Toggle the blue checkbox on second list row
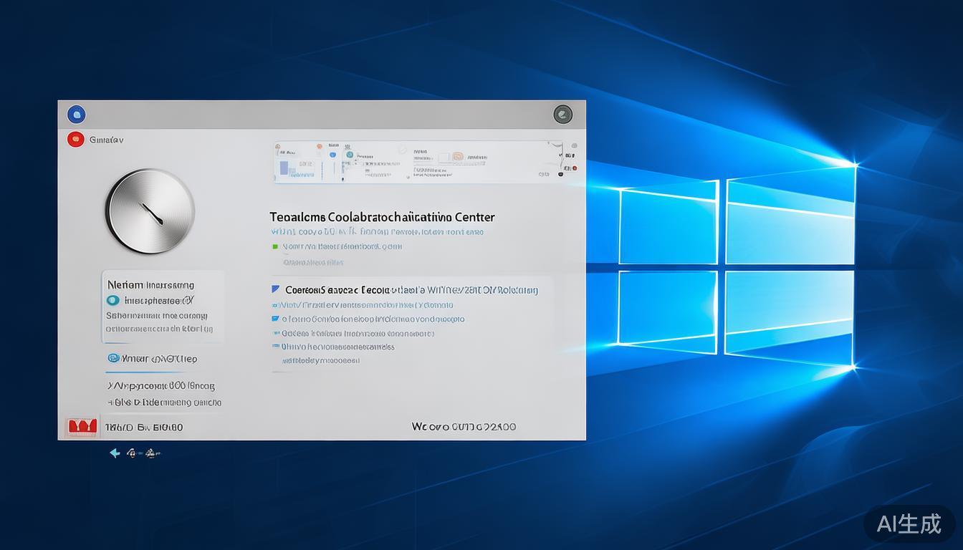Image resolution: width=963 pixels, height=550 pixels. pyautogui.click(x=275, y=319)
